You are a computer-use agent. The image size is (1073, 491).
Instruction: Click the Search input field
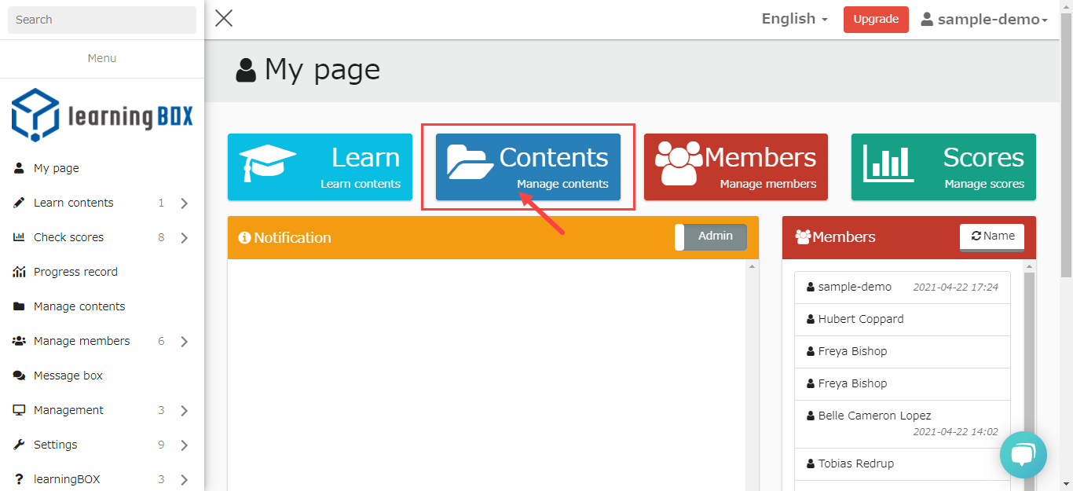pos(102,20)
